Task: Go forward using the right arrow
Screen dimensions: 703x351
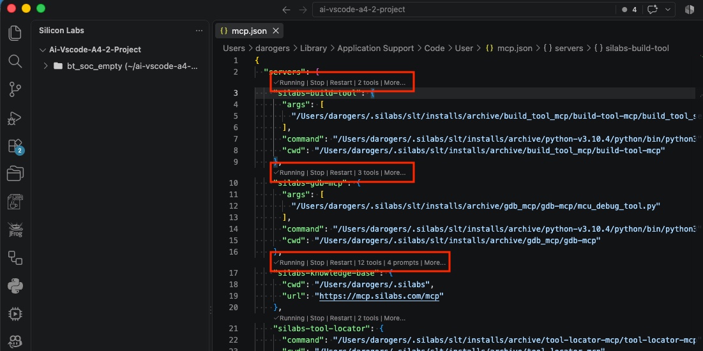Action: coord(303,10)
